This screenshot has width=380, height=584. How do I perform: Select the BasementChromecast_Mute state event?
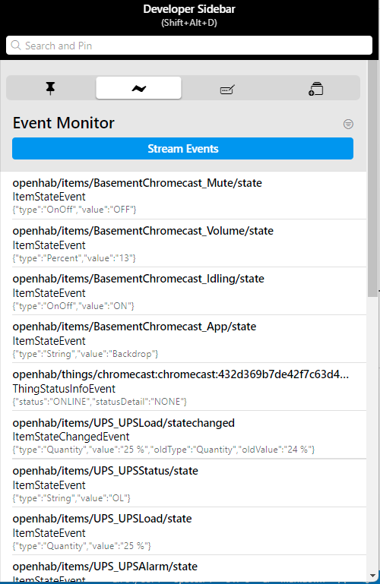pos(183,195)
